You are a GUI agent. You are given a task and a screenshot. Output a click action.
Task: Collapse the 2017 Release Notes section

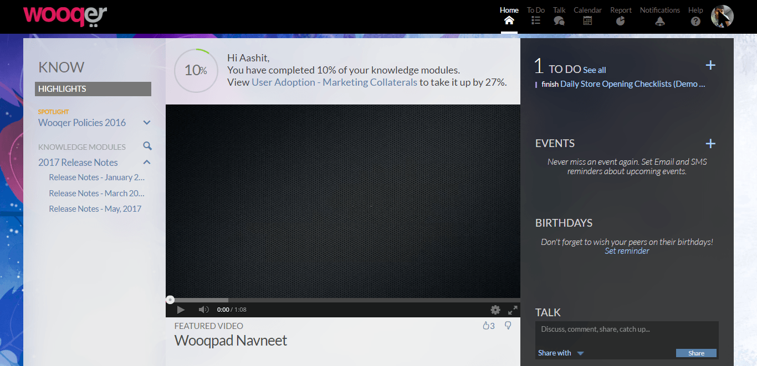(147, 162)
